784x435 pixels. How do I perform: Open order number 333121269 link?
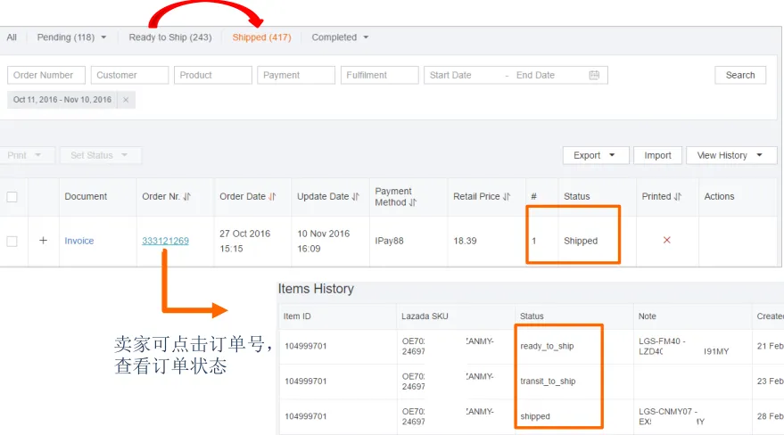coord(166,241)
